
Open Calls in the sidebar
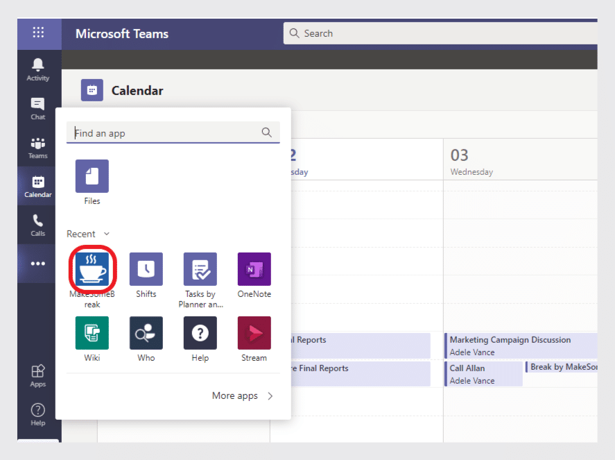38,225
